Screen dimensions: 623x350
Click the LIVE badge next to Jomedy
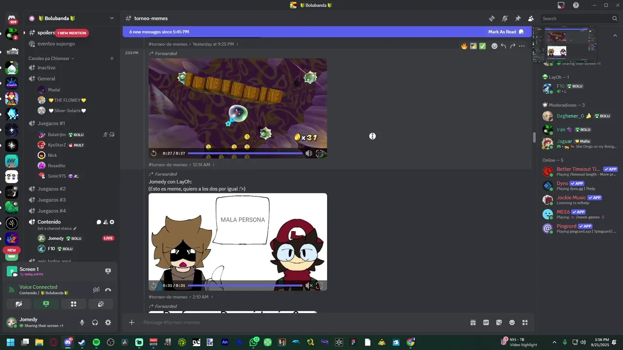click(108, 238)
